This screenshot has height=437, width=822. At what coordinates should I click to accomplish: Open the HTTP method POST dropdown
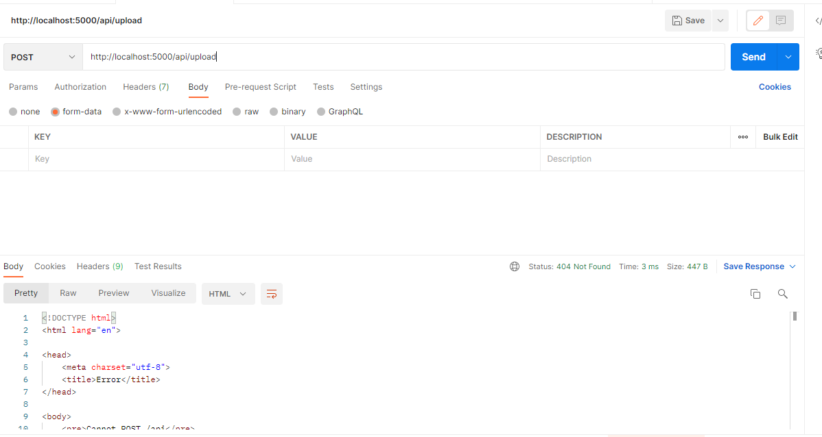click(x=43, y=57)
